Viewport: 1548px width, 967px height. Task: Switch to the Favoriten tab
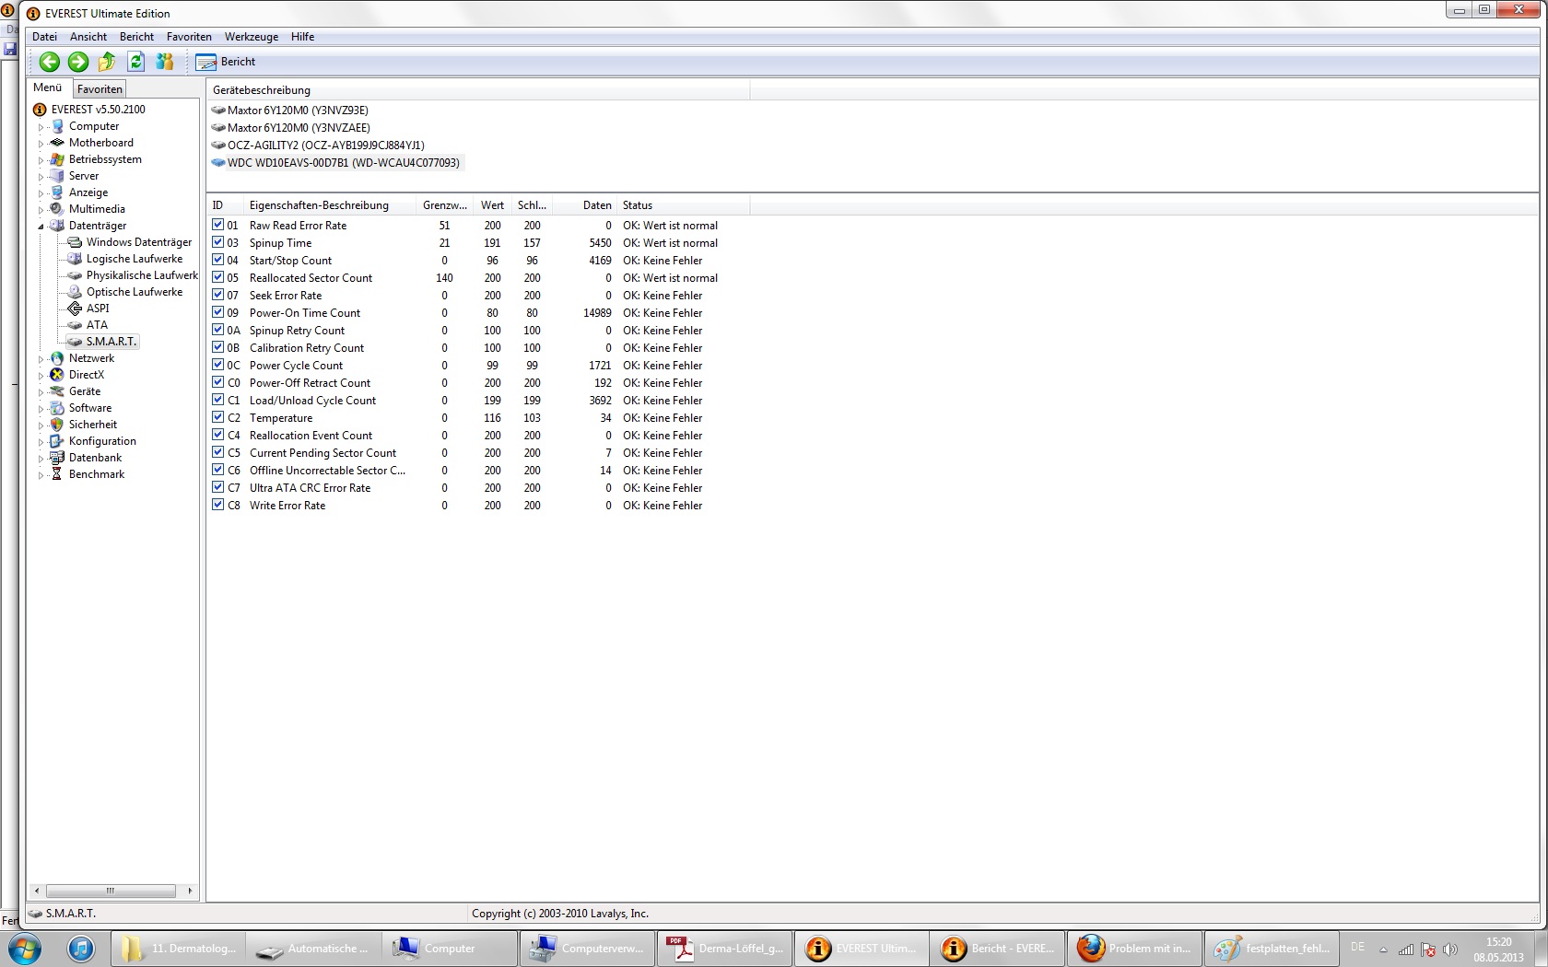click(x=100, y=89)
